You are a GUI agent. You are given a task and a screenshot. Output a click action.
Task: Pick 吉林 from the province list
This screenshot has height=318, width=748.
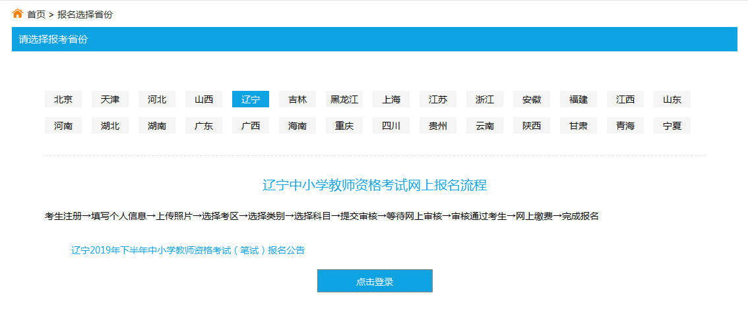[x=297, y=99]
